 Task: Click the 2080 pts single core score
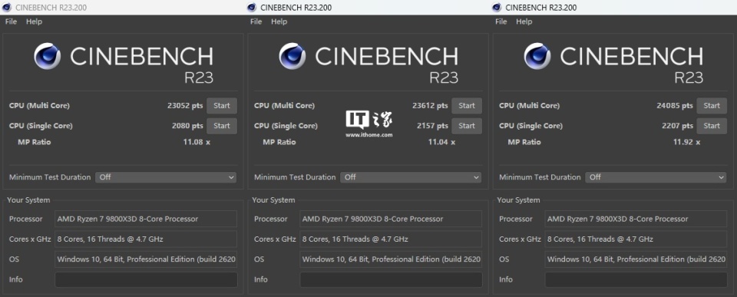pos(187,126)
